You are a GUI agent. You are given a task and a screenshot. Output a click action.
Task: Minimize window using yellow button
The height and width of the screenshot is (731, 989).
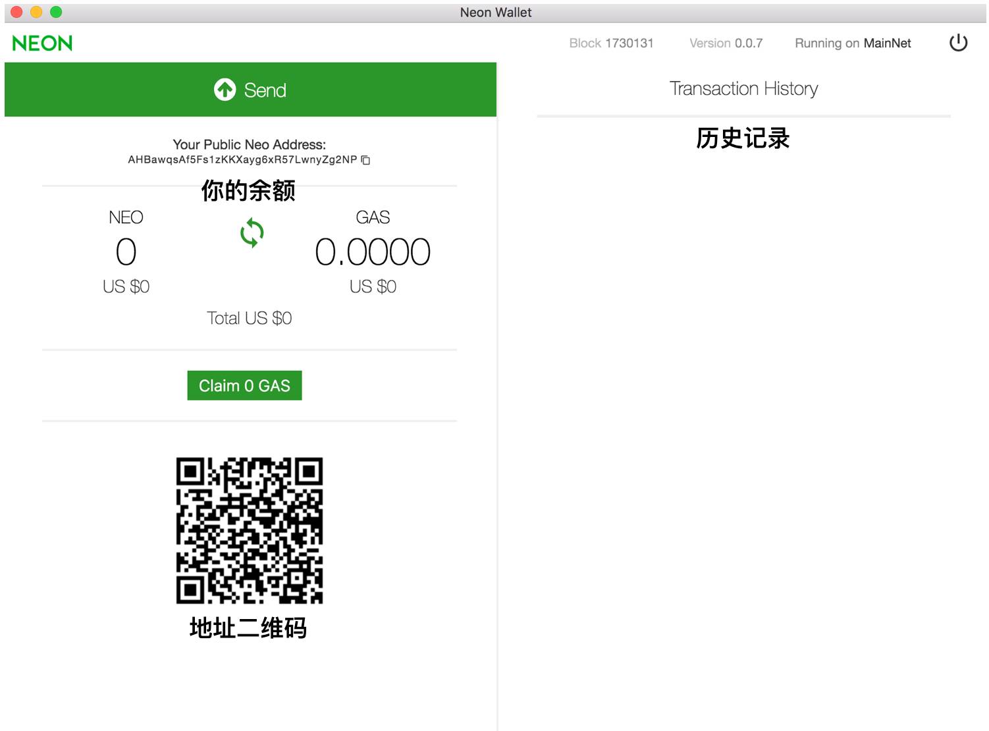coord(36,12)
